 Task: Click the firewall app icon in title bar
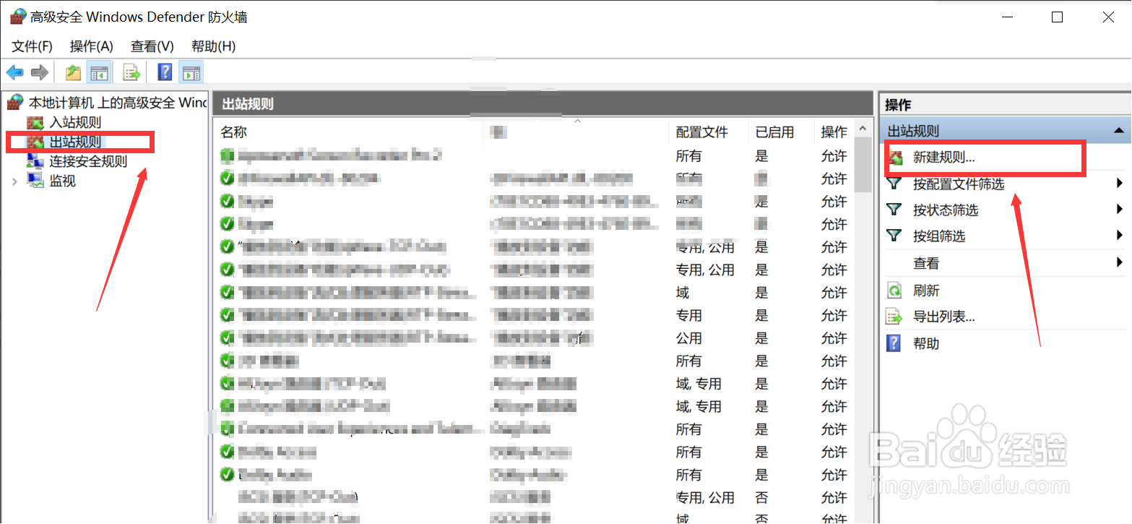click(x=18, y=17)
